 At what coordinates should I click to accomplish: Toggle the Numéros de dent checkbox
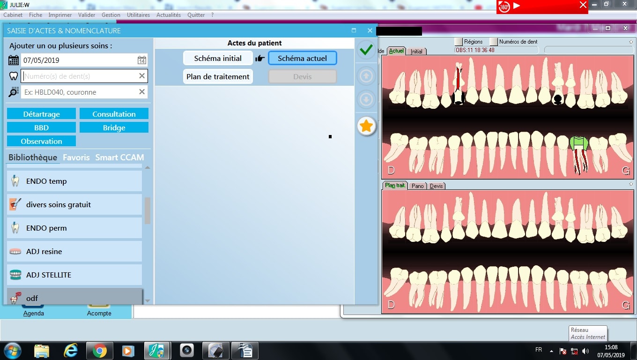click(x=494, y=42)
